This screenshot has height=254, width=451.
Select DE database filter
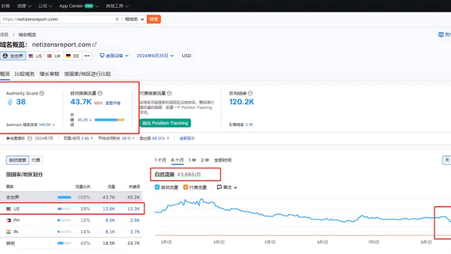pos(73,56)
